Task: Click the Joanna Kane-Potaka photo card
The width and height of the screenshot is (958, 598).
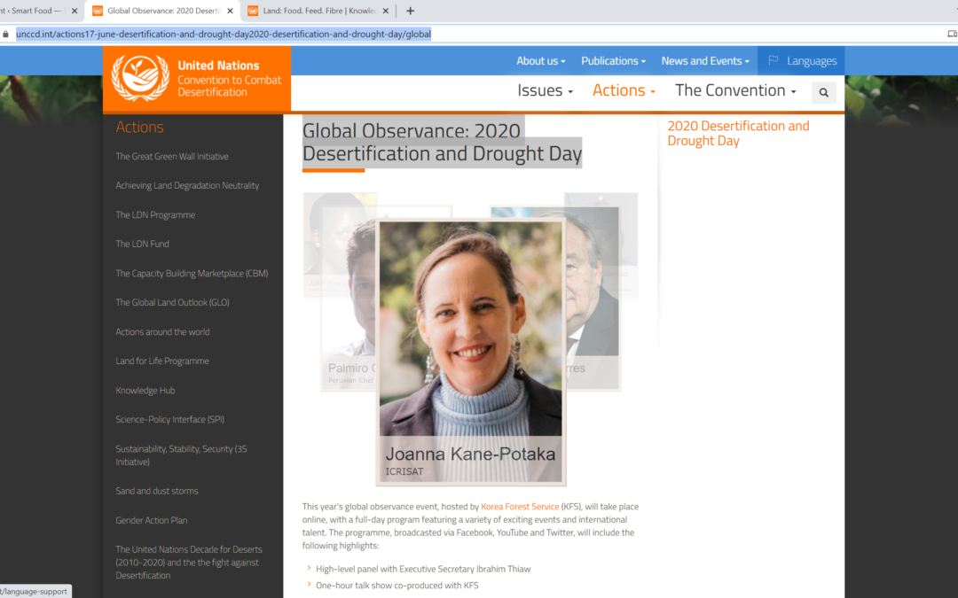Action: click(x=470, y=352)
